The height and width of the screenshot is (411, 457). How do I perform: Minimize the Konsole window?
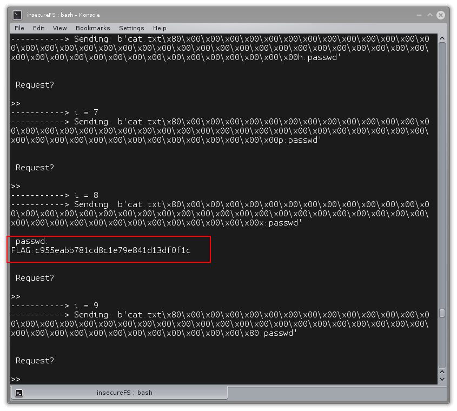pyautogui.click(x=419, y=15)
